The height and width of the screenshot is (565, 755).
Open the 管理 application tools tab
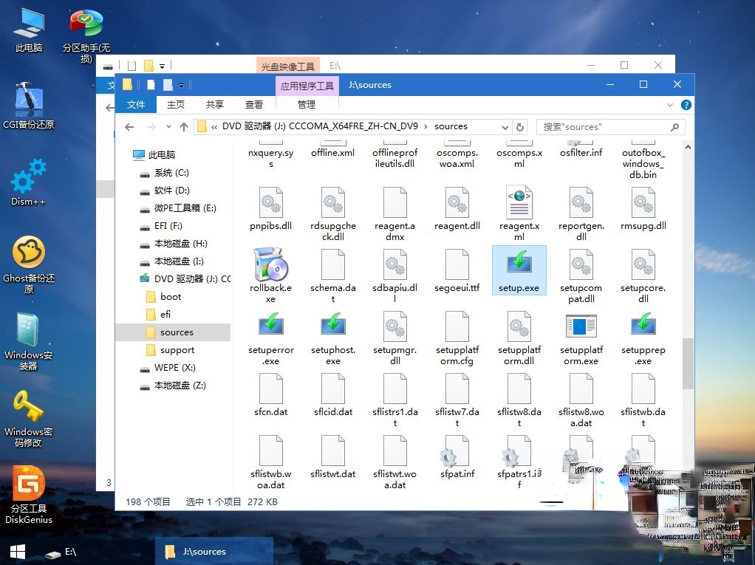307,104
